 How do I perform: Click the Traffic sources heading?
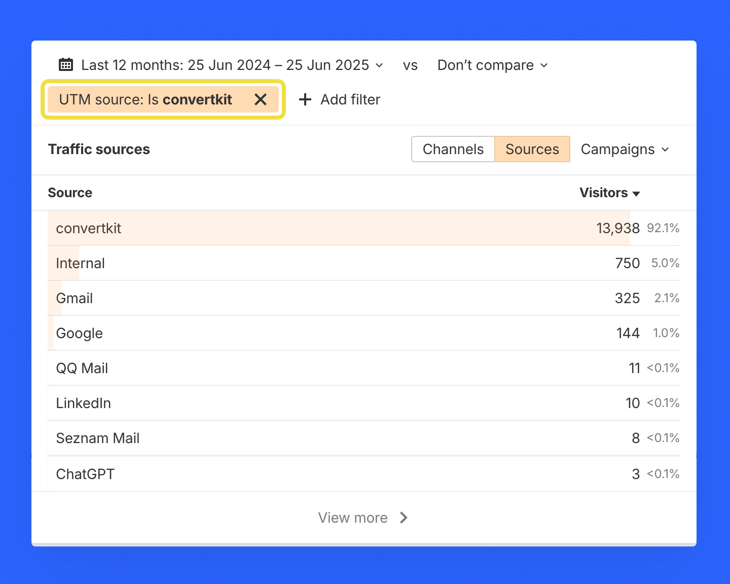(x=99, y=149)
